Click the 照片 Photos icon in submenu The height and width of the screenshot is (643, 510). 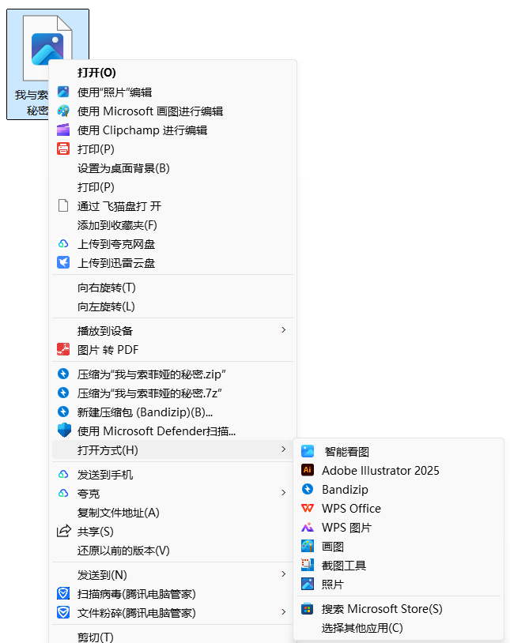tap(308, 584)
